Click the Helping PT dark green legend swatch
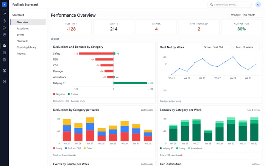The width and height of the screenshot is (265, 166). 161,148
